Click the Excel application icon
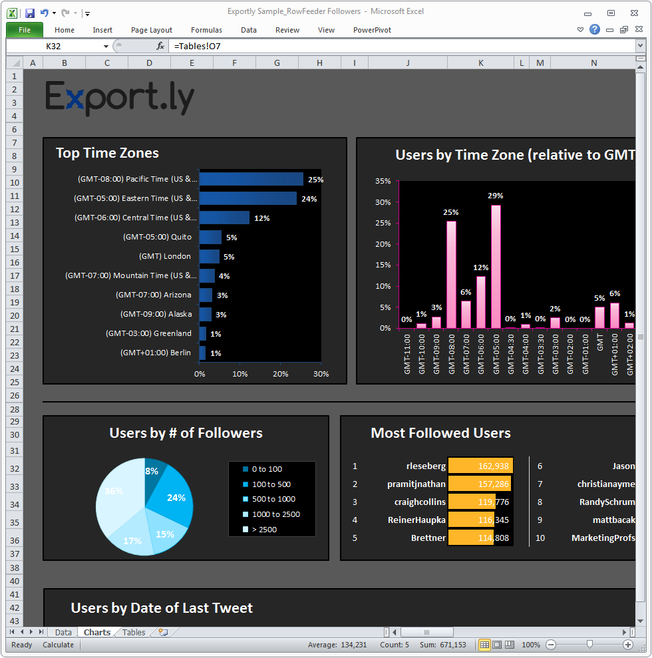652x658 pixels. tap(12, 13)
